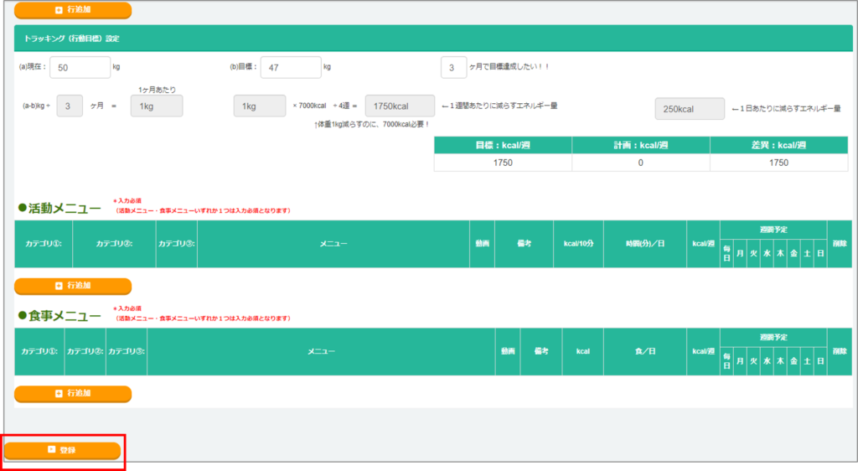The width and height of the screenshot is (858, 471).
Task: Click the 食事メニュー section heading
Action: coord(59,315)
